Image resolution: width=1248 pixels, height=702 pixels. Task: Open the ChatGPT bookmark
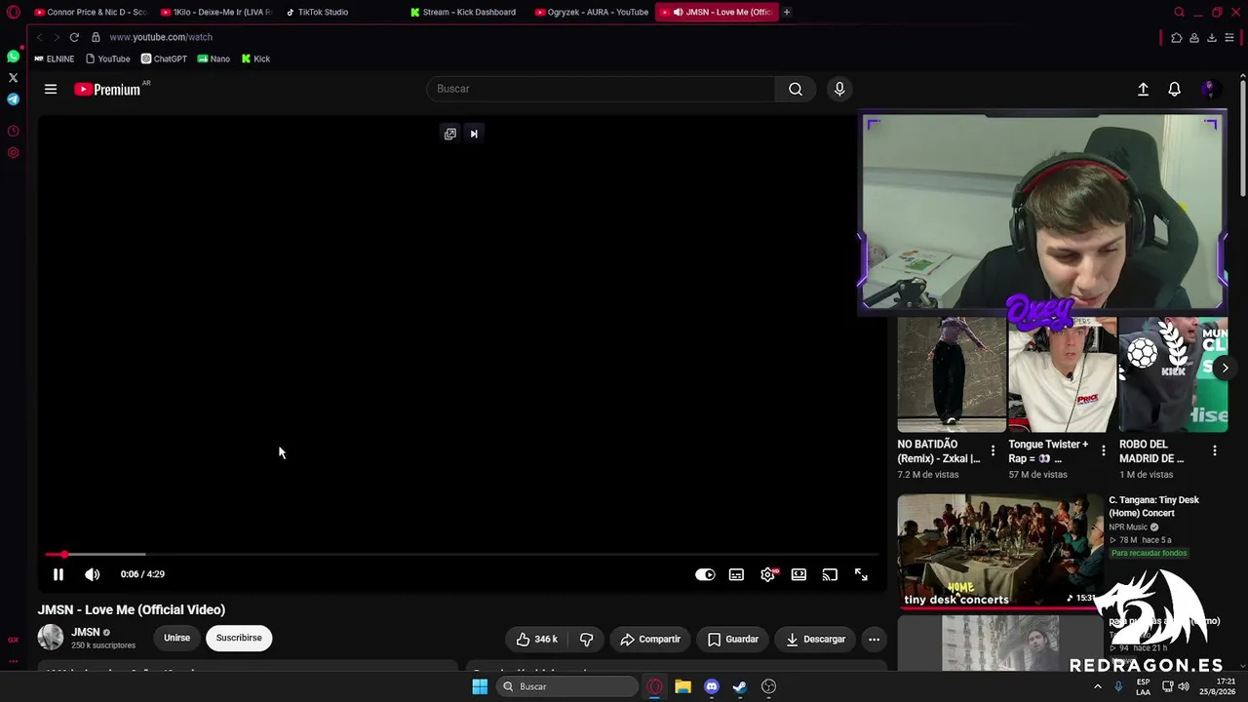click(164, 58)
